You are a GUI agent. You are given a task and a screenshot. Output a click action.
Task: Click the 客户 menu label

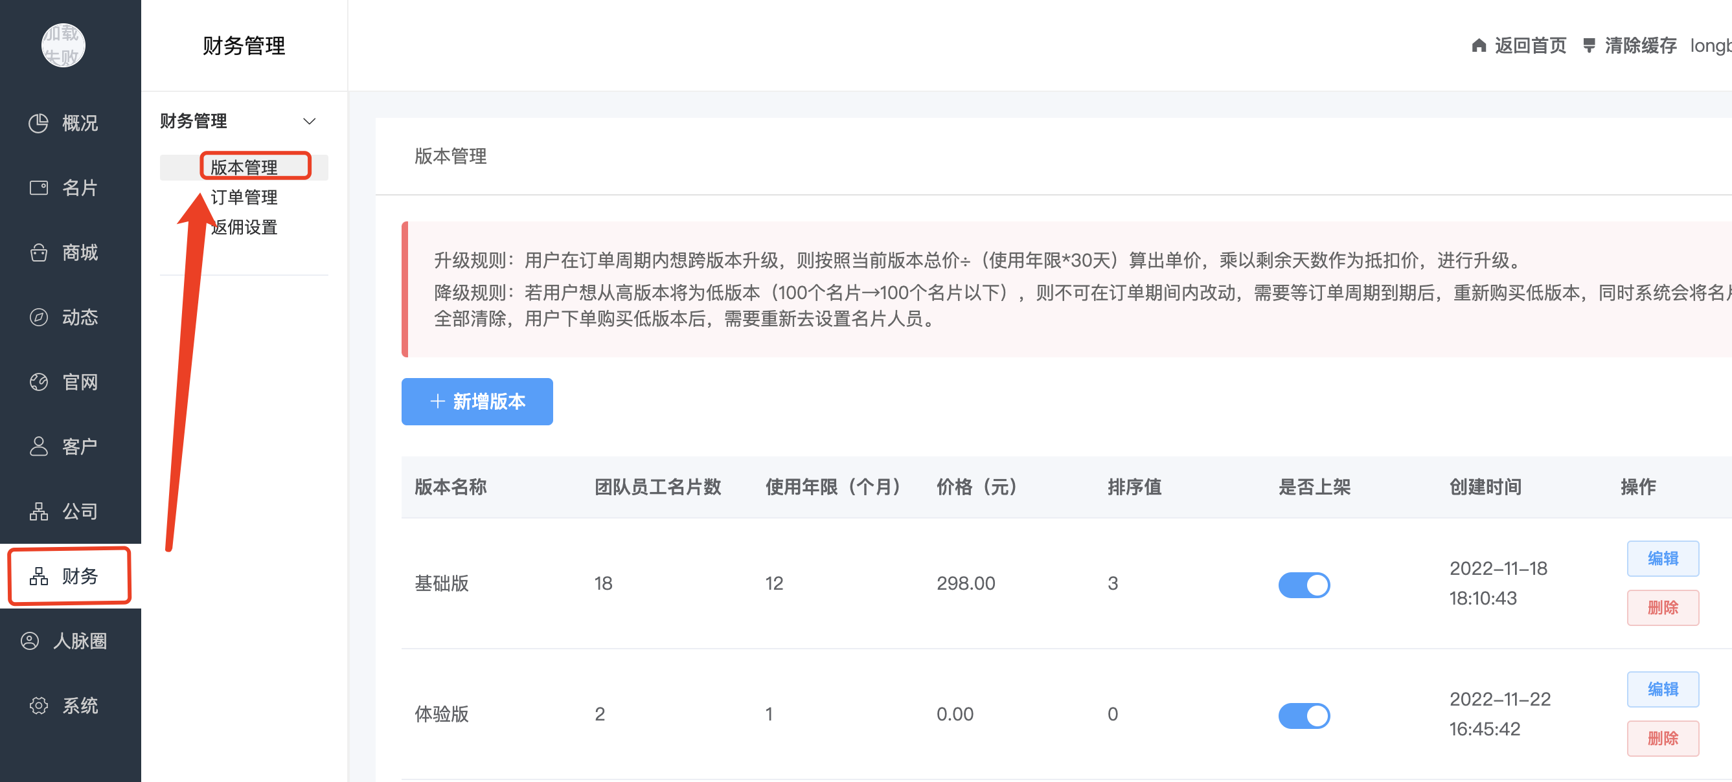80,446
